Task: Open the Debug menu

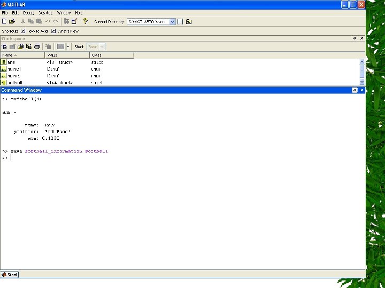Action: click(29, 12)
